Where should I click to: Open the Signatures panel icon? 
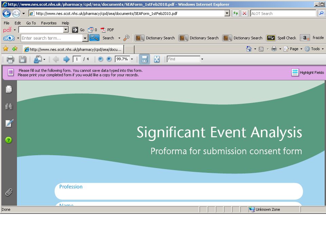coord(9,123)
